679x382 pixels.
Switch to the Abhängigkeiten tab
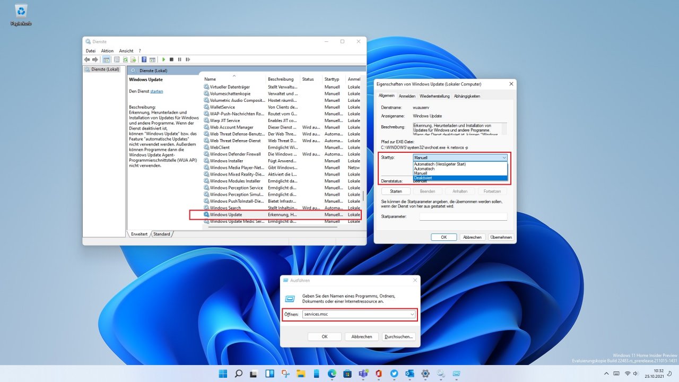coord(467,96)
